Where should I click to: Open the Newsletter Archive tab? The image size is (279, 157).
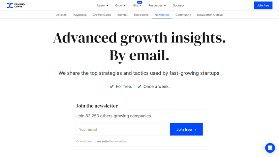click(x=210, y=15)
